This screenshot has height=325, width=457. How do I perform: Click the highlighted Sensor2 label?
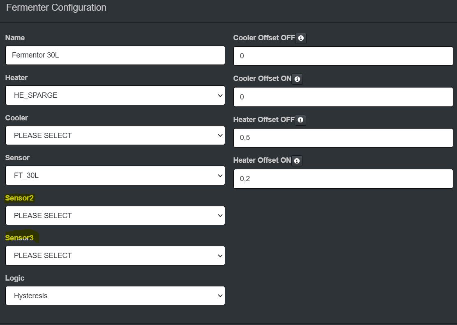tap(19, 198)
